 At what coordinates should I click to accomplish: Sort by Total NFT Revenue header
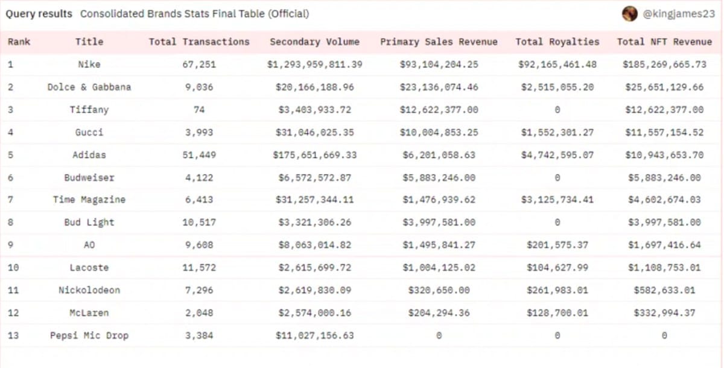[x=664, y=42]
